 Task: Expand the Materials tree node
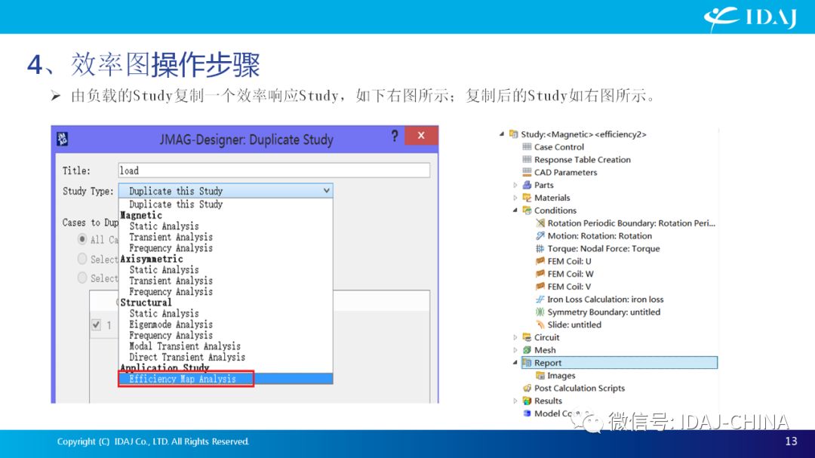pos(515,198)
